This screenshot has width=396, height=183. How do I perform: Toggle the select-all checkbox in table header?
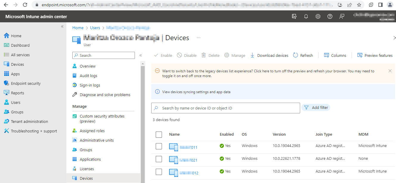[x=159, y=135]
